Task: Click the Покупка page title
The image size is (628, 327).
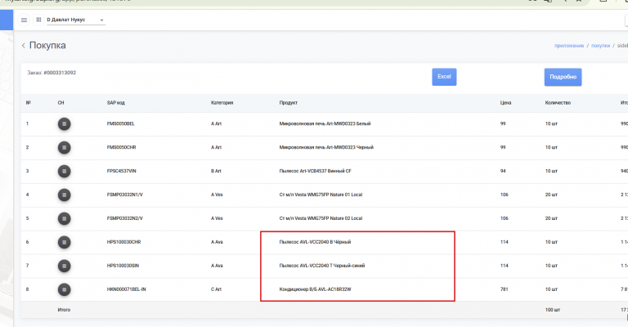Action: [x=47, y=46]
